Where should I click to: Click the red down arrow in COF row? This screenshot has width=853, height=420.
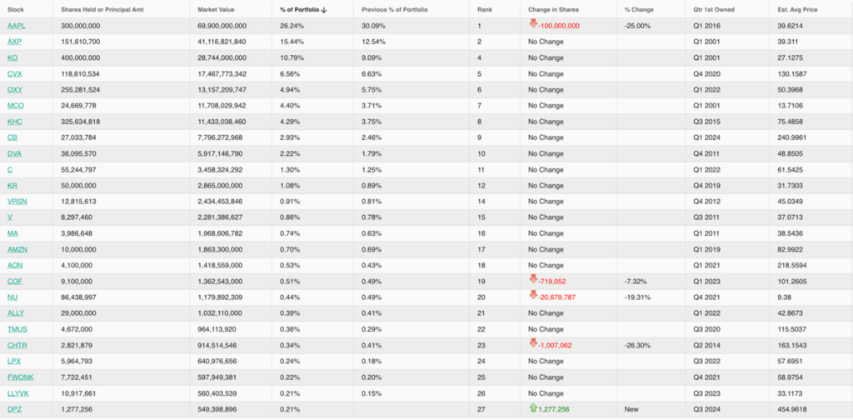(x=532, y=280)
